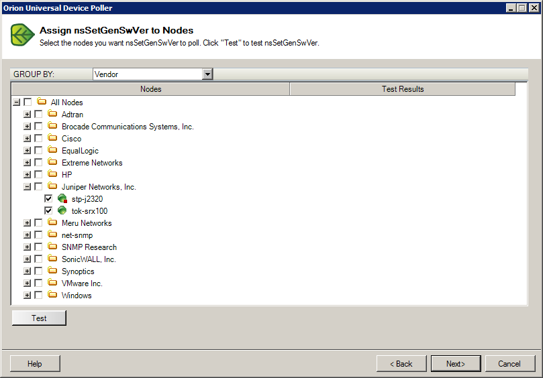The height and width of the screenshot is (378, 543).
Task: Click the Test Results column header
Action: click(403, 89)
